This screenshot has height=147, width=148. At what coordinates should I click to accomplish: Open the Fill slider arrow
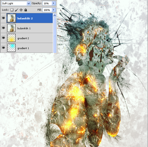[54, 10]
